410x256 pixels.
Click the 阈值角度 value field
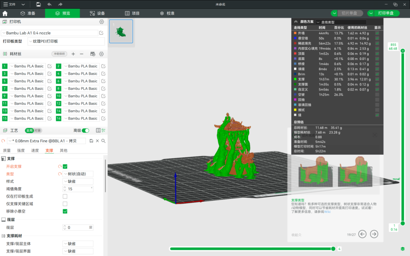[x=78, y=189]
